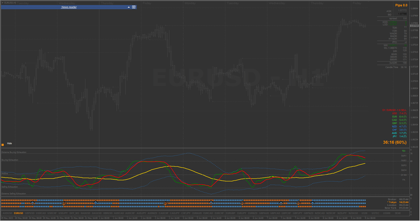Click the orange Pips 0.0 readout
The image size is (420, 221).
[401, 5]
